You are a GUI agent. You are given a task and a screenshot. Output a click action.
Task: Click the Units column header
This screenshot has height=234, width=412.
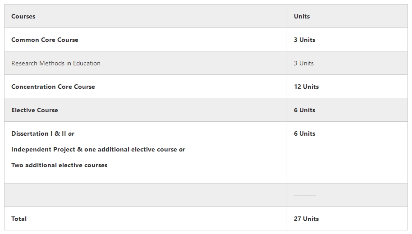302,16
